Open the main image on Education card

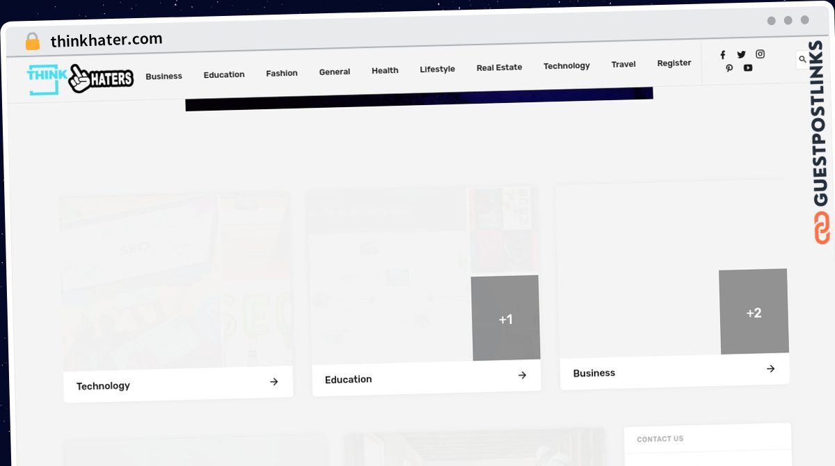(x=388, y=275)
